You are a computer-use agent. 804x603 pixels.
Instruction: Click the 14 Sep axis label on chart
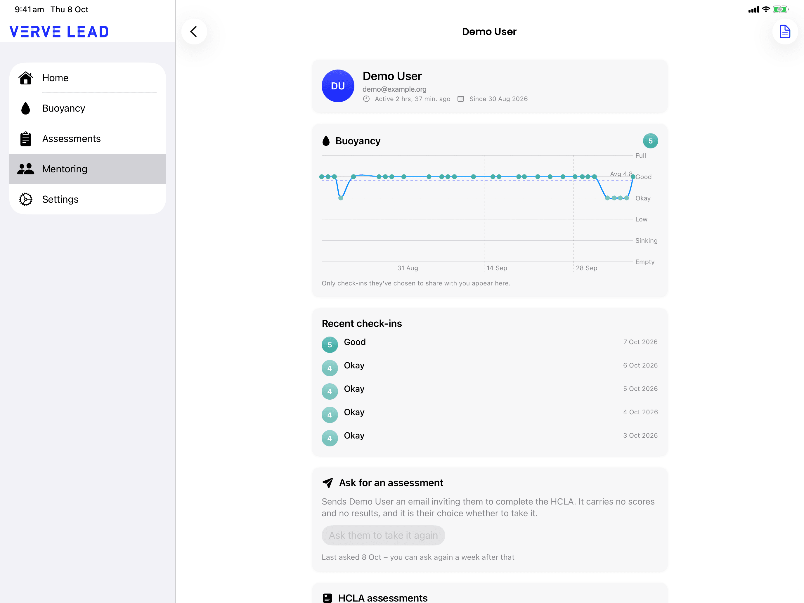497,268
